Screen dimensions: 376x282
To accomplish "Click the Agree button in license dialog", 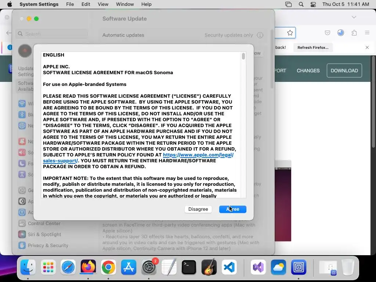I will point(232,209).
